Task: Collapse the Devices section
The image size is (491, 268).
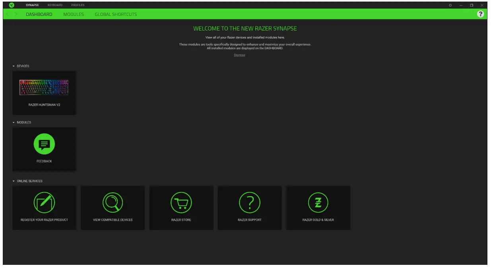Action: click(14, 66)
